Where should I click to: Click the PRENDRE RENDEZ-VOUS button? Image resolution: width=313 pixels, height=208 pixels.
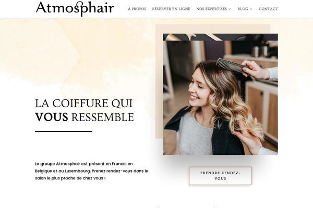(x=220, y=176)
